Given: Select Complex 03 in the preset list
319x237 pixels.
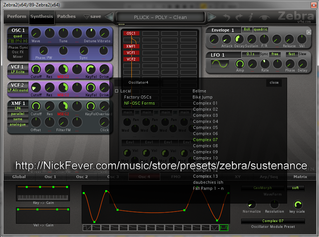Looking at the screenshot, I should (205, 115).
